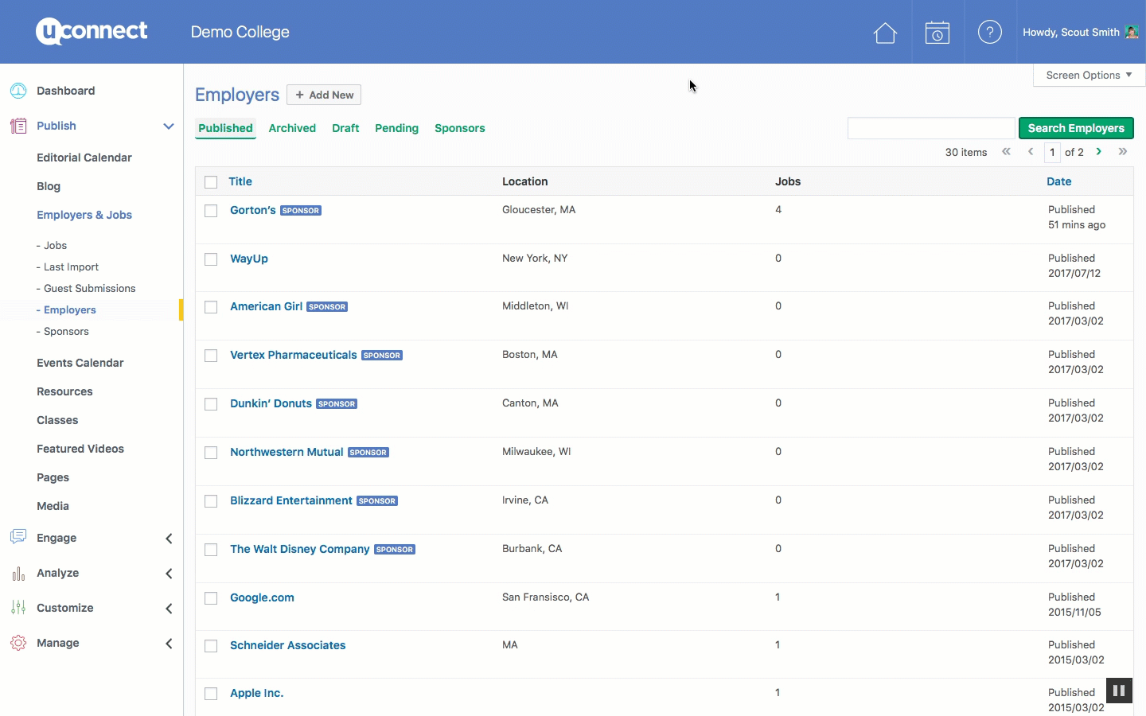
Task: Switch to the Archived tab
Action: pos(292,128)
